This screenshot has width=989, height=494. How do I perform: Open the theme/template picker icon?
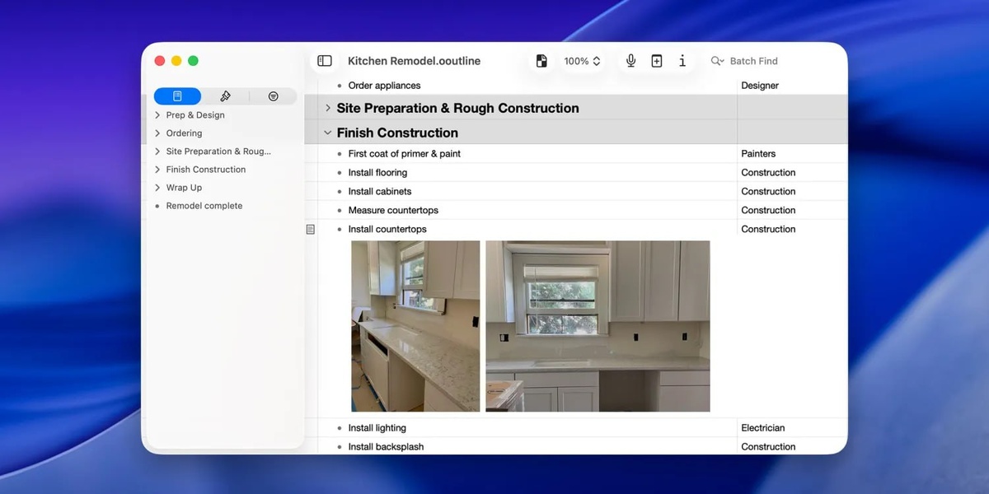click(x=541, y=61)
